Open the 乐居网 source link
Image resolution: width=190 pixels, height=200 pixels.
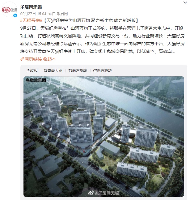click(x=62, y=14)
